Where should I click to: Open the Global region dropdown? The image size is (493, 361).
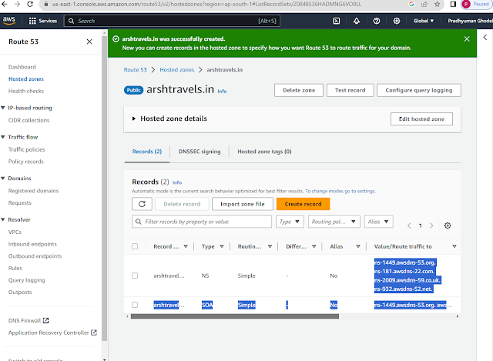(x=424, y=21)
